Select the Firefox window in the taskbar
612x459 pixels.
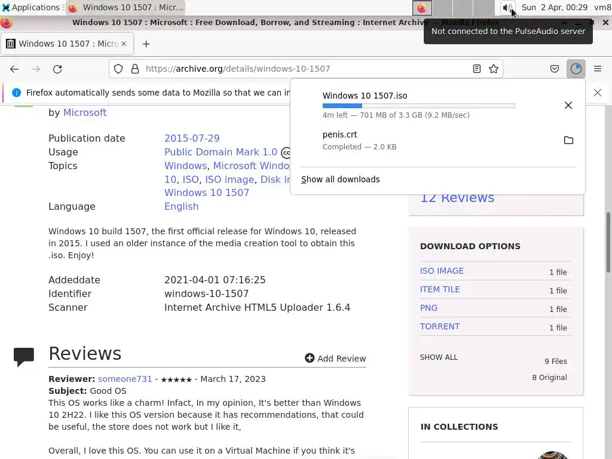[x=126, y=7]
